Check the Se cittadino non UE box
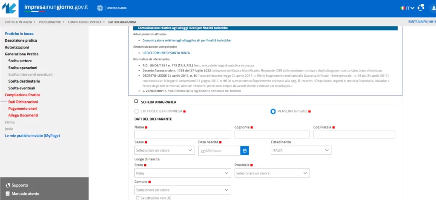The width and height of the screenshot is (436, 200). click(x=138, y=198)
